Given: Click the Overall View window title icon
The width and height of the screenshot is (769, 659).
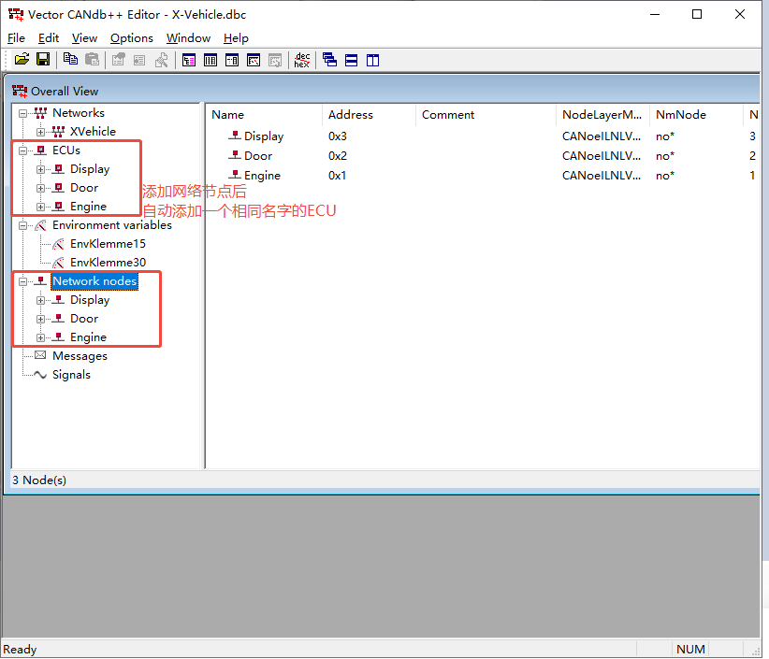Looking at the screenshot, I should [x=20, y=91].
